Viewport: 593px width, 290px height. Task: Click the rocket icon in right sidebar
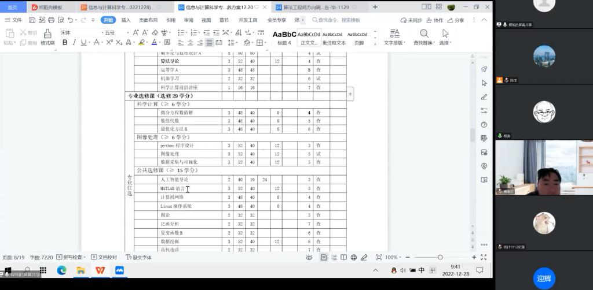click(x=484, y=69)
